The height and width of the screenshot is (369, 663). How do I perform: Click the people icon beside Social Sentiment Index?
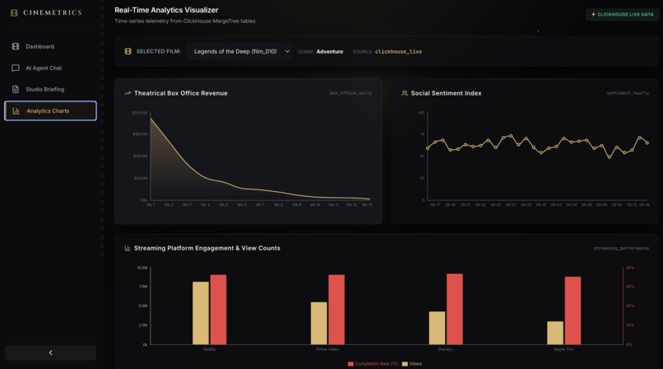point(405,93)
